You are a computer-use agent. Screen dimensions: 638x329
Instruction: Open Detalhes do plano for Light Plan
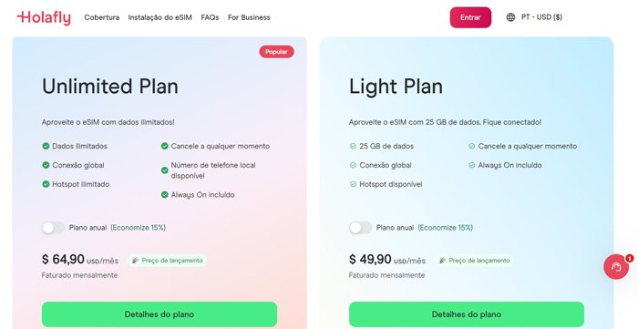click(467, 314)
